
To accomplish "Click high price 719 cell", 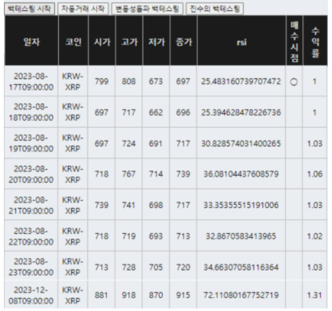I will click(129, 236).
